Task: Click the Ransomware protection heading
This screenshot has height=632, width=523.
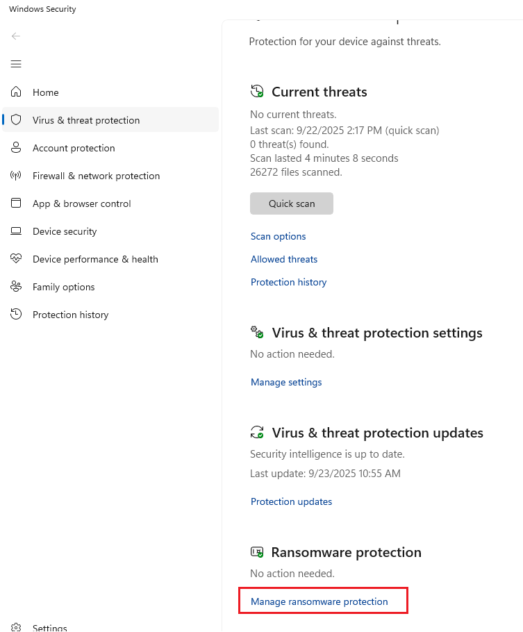Action: [x=346, y=552]
